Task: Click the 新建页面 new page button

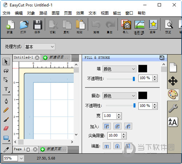Action: 54,149
